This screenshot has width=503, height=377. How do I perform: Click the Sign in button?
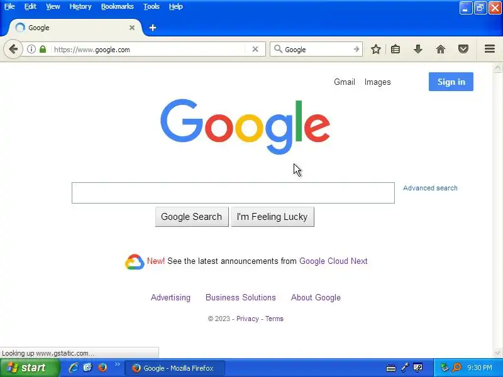click(451, 82)
